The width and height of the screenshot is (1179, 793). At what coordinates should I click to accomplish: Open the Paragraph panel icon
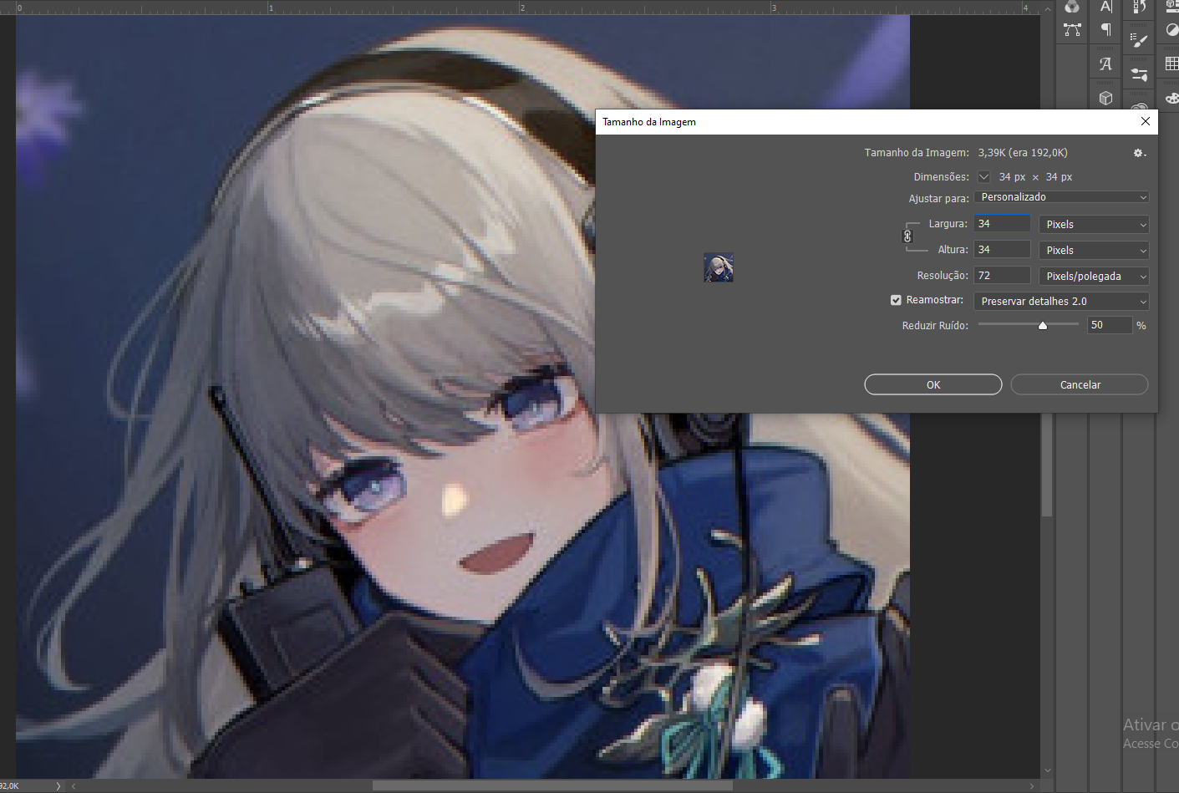point(1106,30)
